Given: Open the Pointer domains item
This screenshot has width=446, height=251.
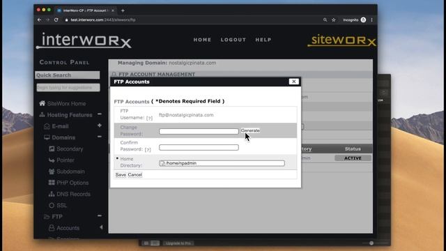Looking at the screenshot, I should coord(65,160).
